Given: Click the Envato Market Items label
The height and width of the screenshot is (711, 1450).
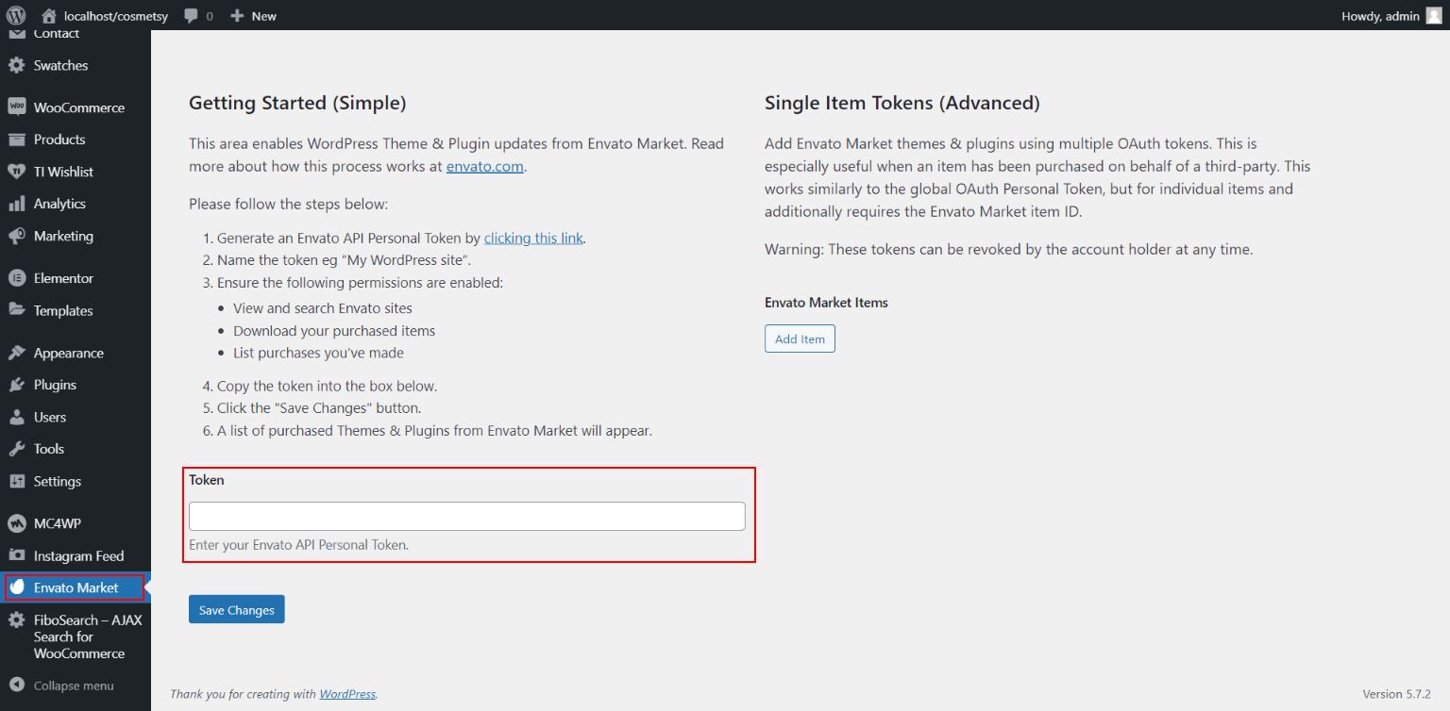Looking at the screenshot, I should coord(826,303).
